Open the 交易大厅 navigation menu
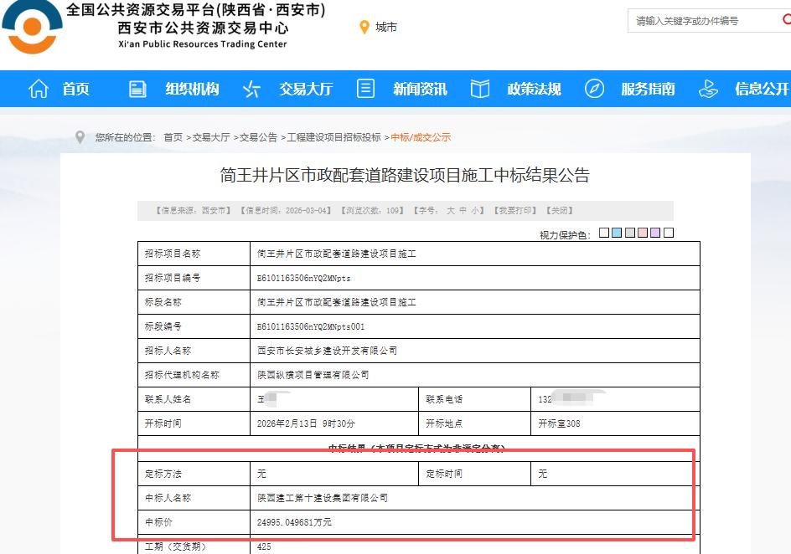791x554 pixels. click(x=305, y=88)
